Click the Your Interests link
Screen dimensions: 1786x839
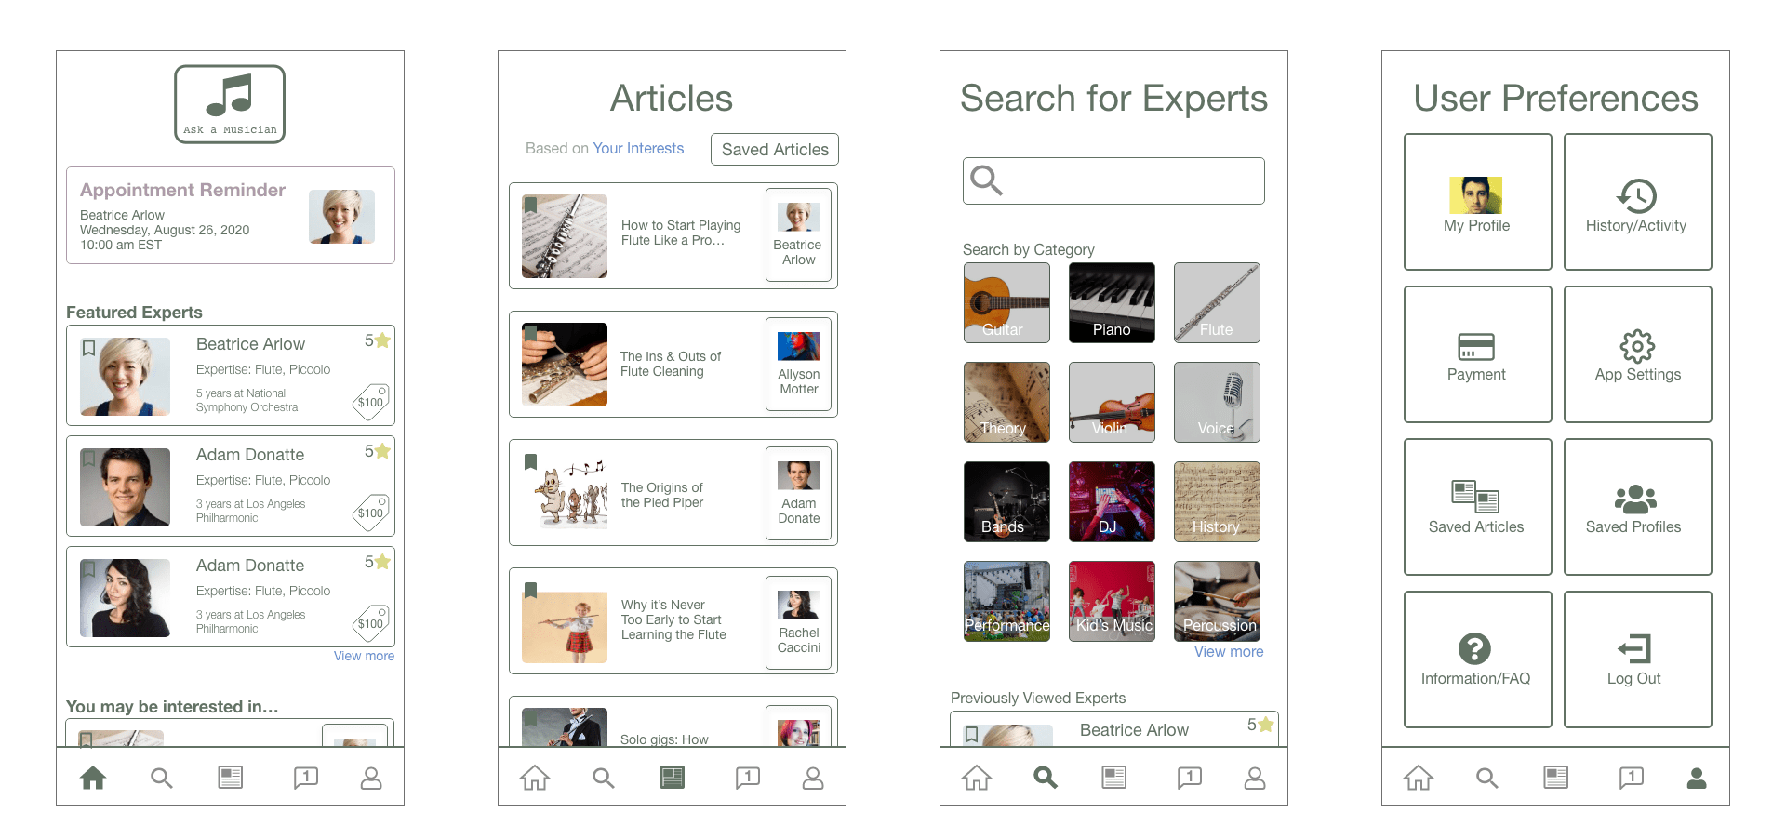[x=638, y=149]
